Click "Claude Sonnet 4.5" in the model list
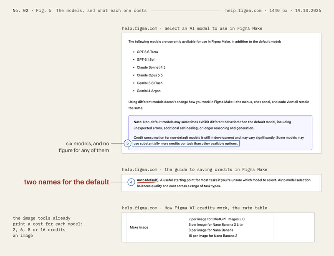The height and width of the screenshot is (256, 334). 151,67
